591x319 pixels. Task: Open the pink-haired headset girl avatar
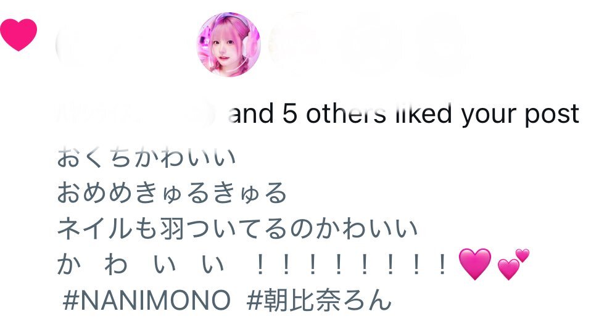point(229,44)
